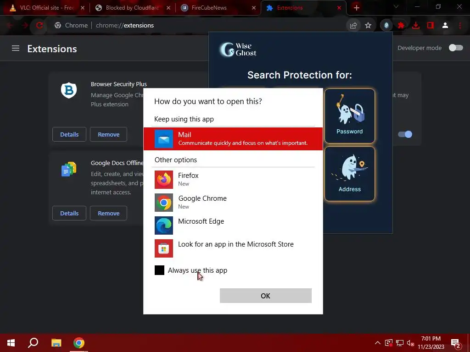
Task: Click the chrome://extensions address bar
Action: tap(198, 26)
